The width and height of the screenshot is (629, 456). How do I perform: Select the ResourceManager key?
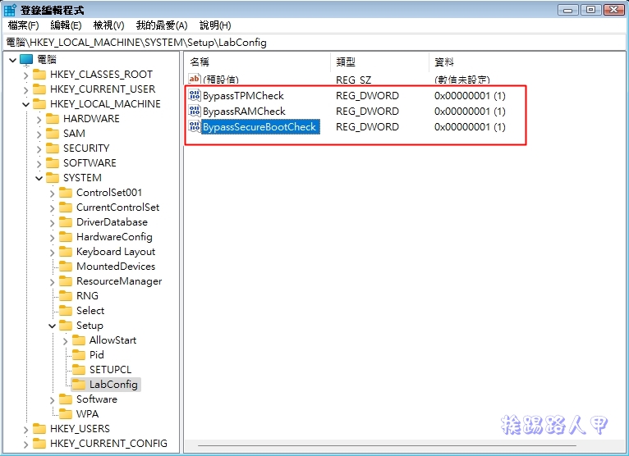click(x=119, y=280)
